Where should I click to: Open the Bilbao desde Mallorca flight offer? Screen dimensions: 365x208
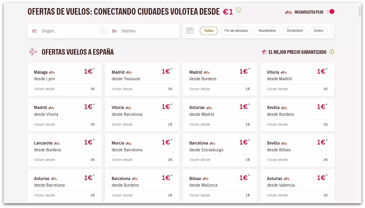(x=220, y=185)
